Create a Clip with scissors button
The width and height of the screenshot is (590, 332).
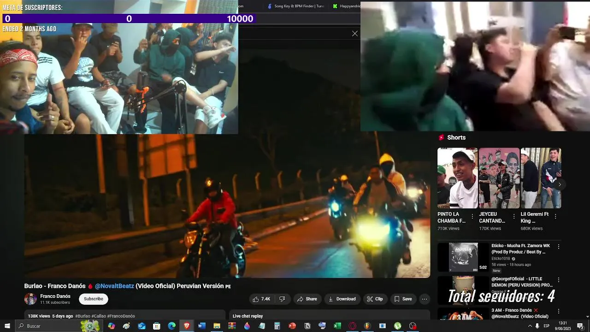375,299
